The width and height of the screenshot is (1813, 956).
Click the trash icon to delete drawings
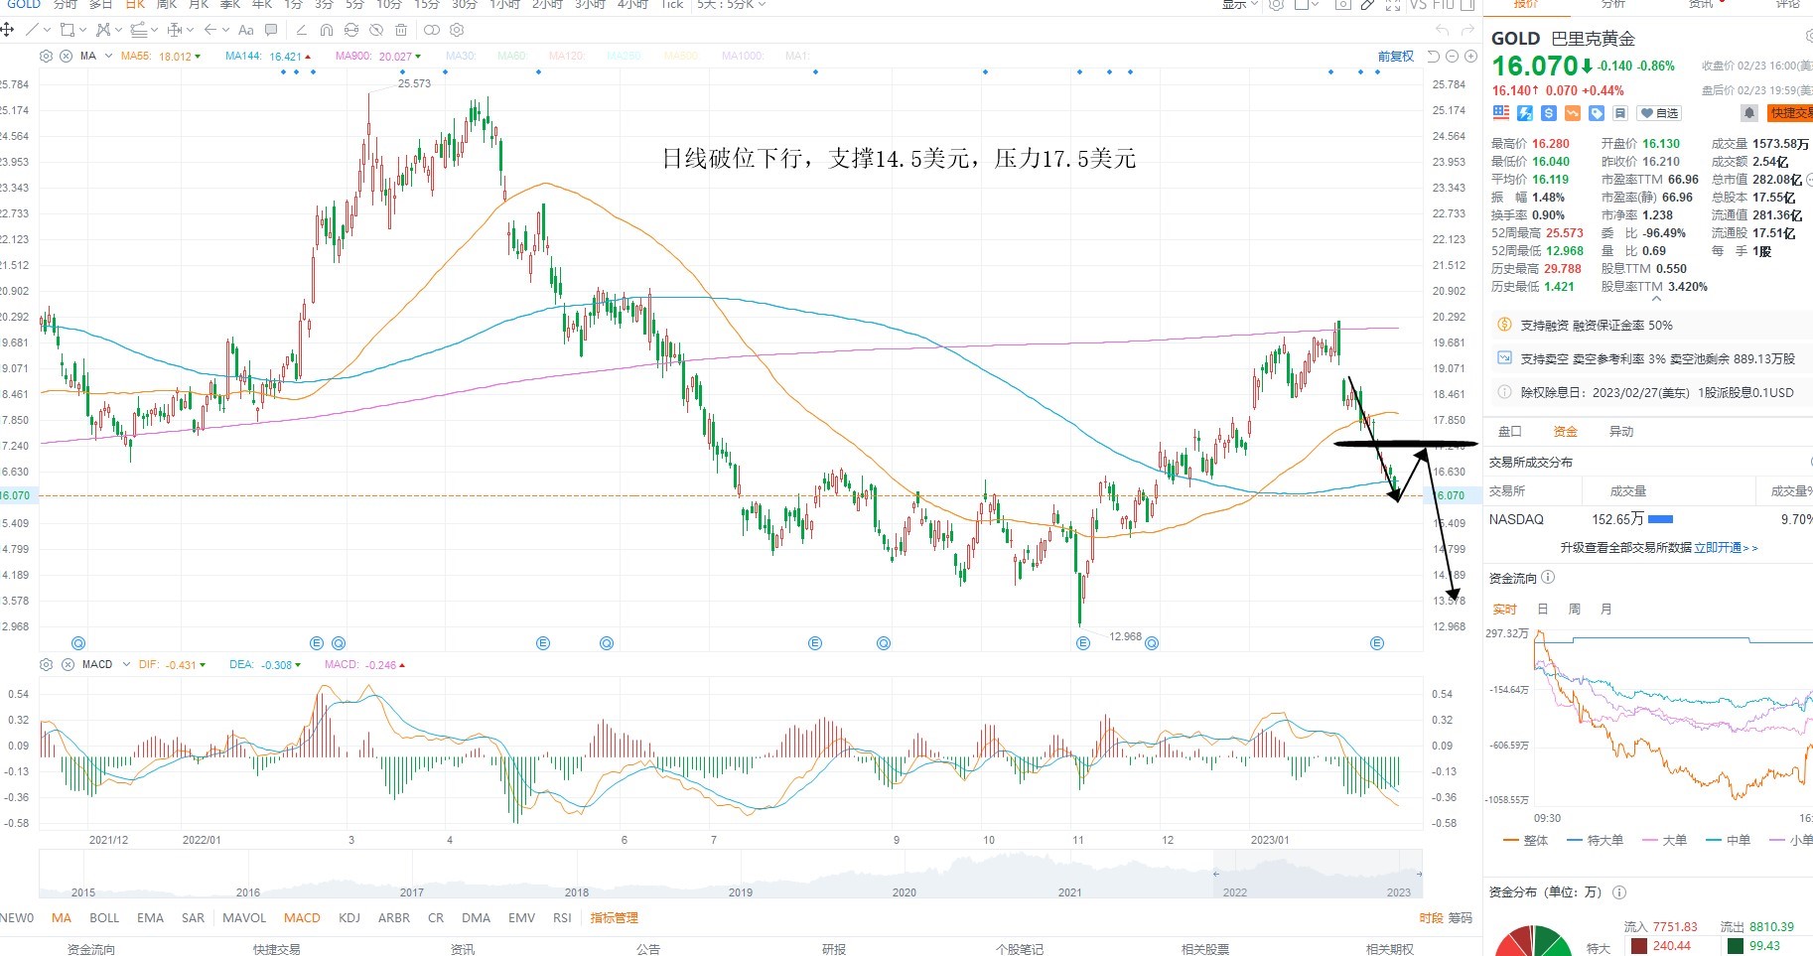[401, 30]
